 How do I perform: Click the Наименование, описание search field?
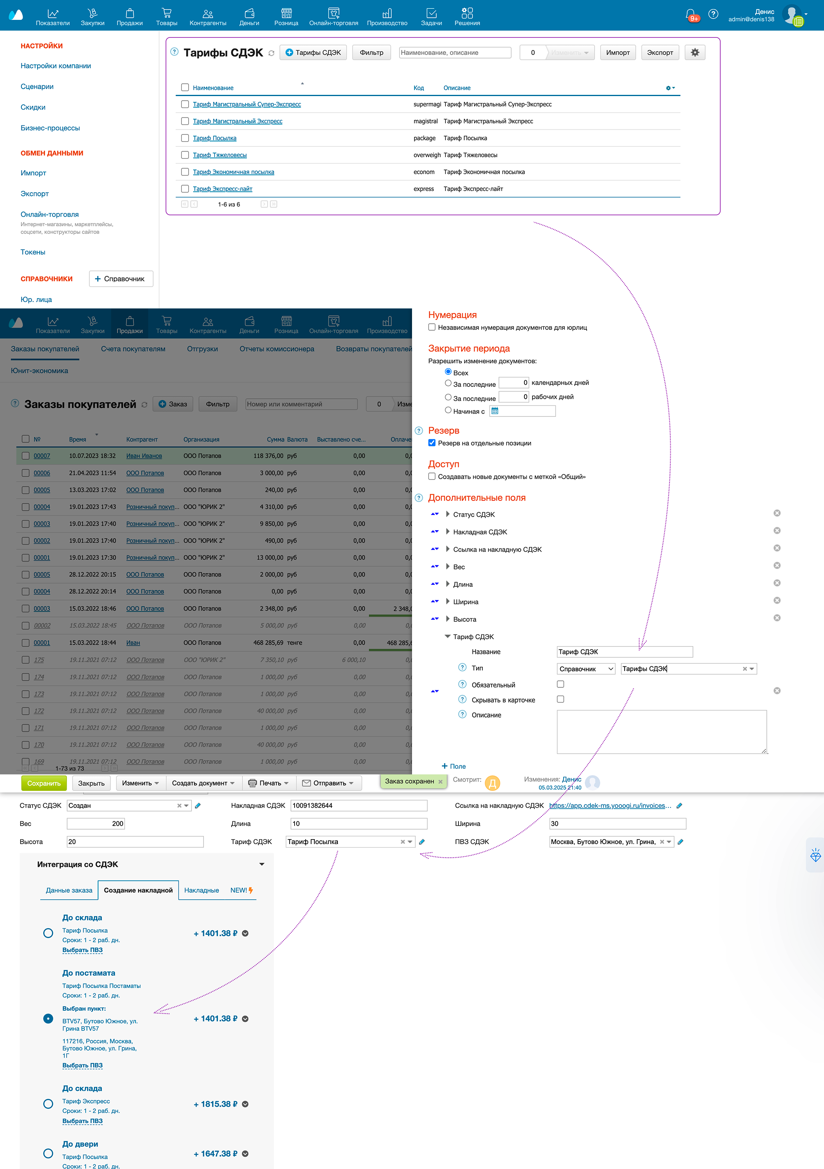(x=455, y=52)
